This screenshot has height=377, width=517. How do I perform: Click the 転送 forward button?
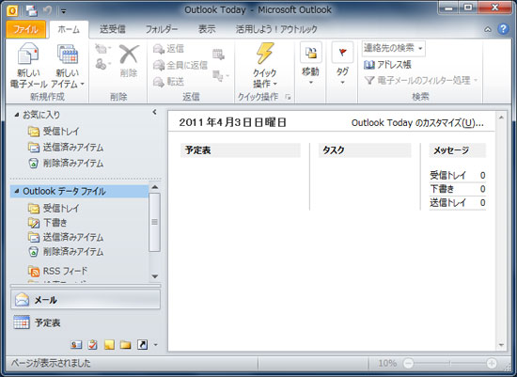(x=169, y=82)
